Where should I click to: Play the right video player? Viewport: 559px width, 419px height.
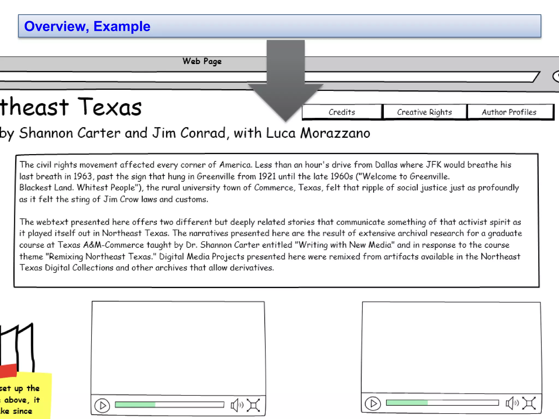[x=373, y=403]
